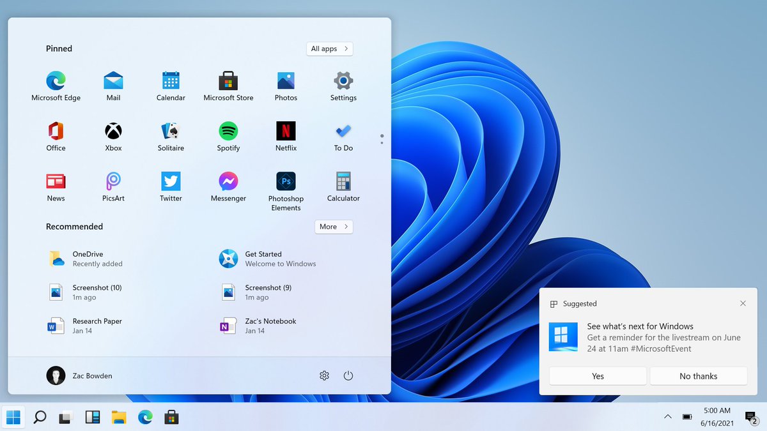Image resolution: width=767 pixels, height=431 pixels.
Task: Launch the Photos app
Action: (286, 86)
